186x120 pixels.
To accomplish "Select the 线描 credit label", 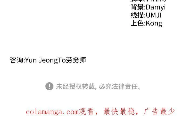I will (137, 15).
